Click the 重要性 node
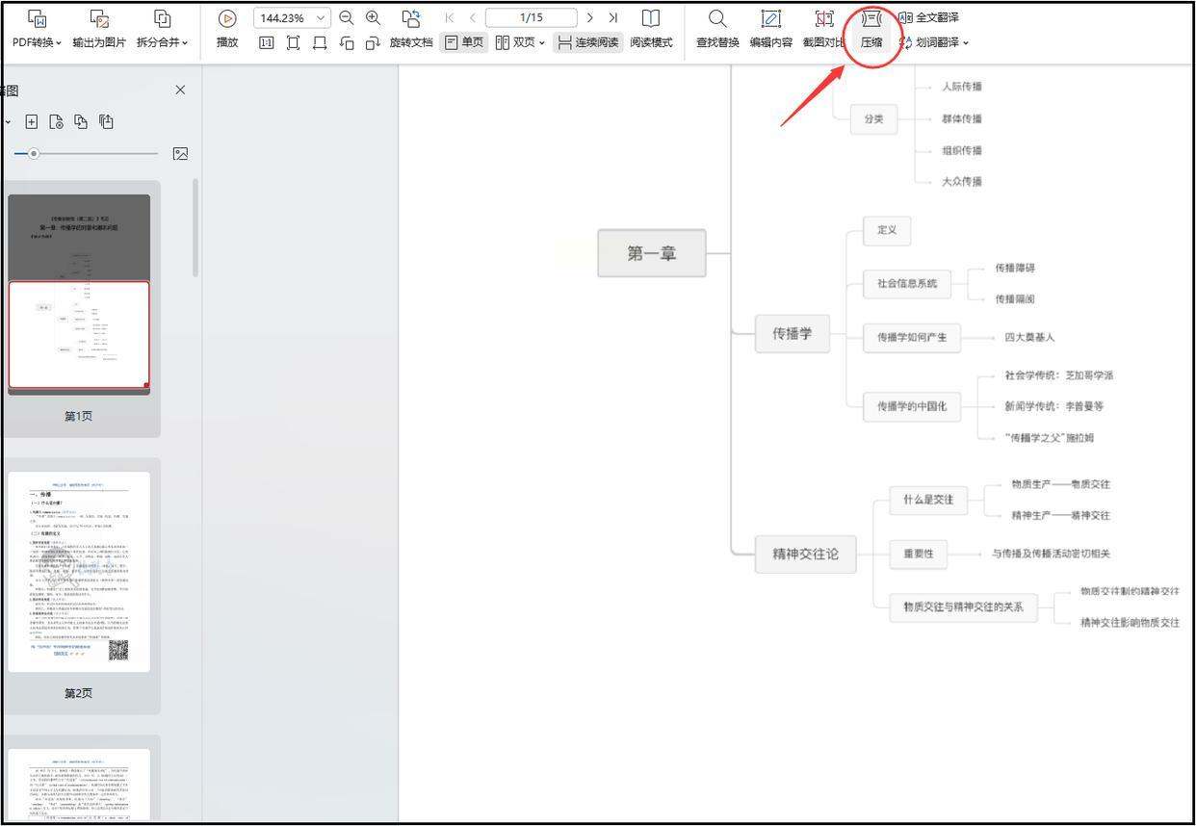Viewport: 1196px width, 826px height. tap(919, 554)
